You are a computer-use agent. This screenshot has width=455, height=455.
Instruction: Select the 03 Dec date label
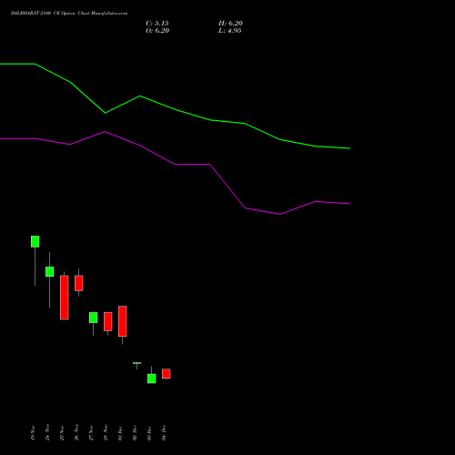click(x=149, y=432)
